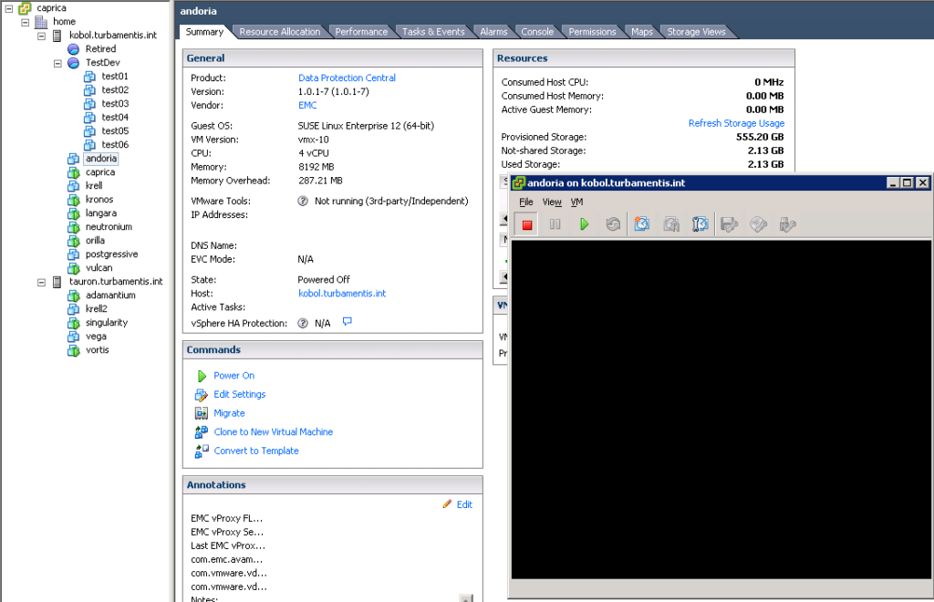Click the Edit Settings command link
This screenshot has width=934, height=602.
[x=239, y=395]
